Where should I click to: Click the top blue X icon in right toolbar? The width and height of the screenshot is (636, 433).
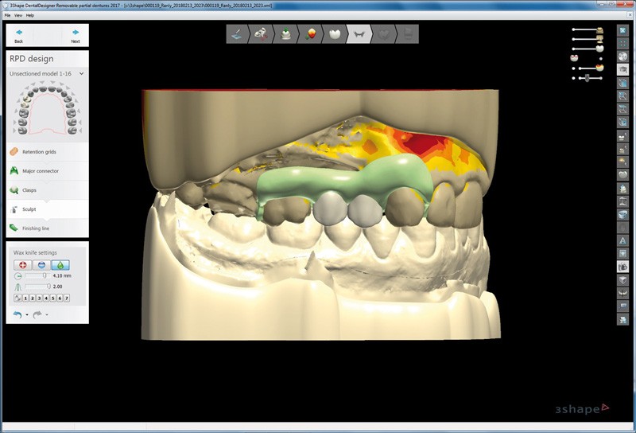coord(622,30)
